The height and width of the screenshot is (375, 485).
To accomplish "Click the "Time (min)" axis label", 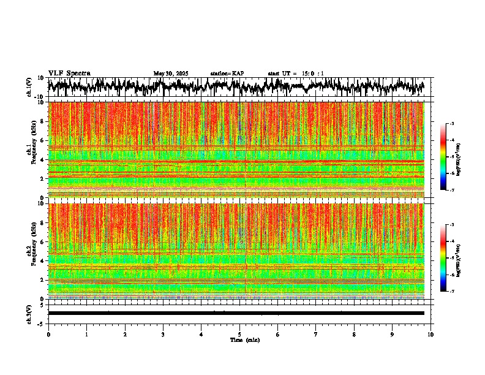I will (245, 340).
